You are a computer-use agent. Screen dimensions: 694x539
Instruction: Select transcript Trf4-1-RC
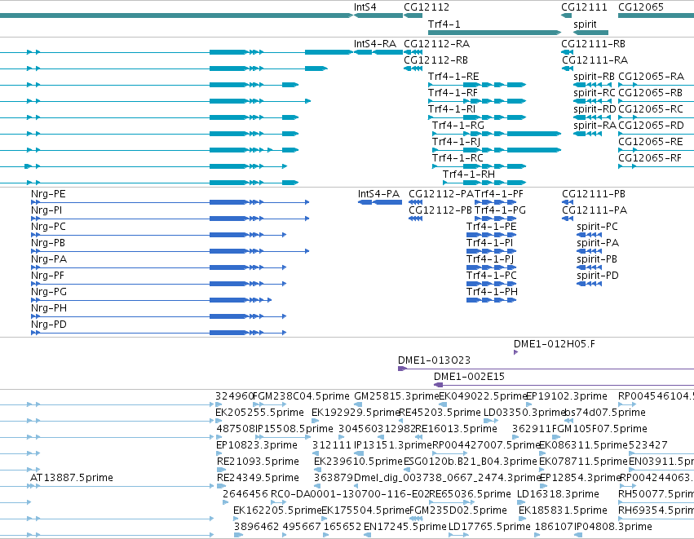[x=458, y=158]
